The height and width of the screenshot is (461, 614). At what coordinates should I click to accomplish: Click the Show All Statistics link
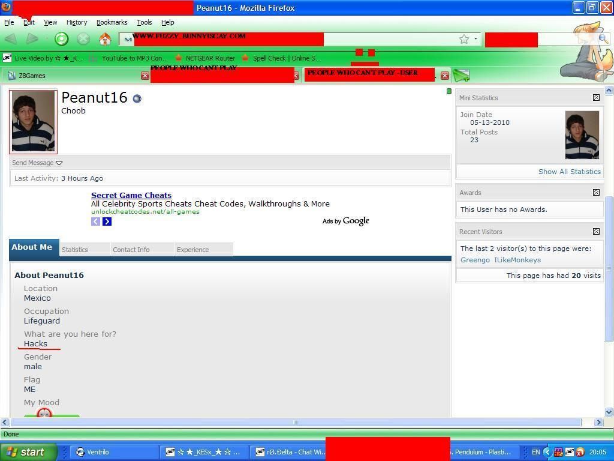(569, 172)
